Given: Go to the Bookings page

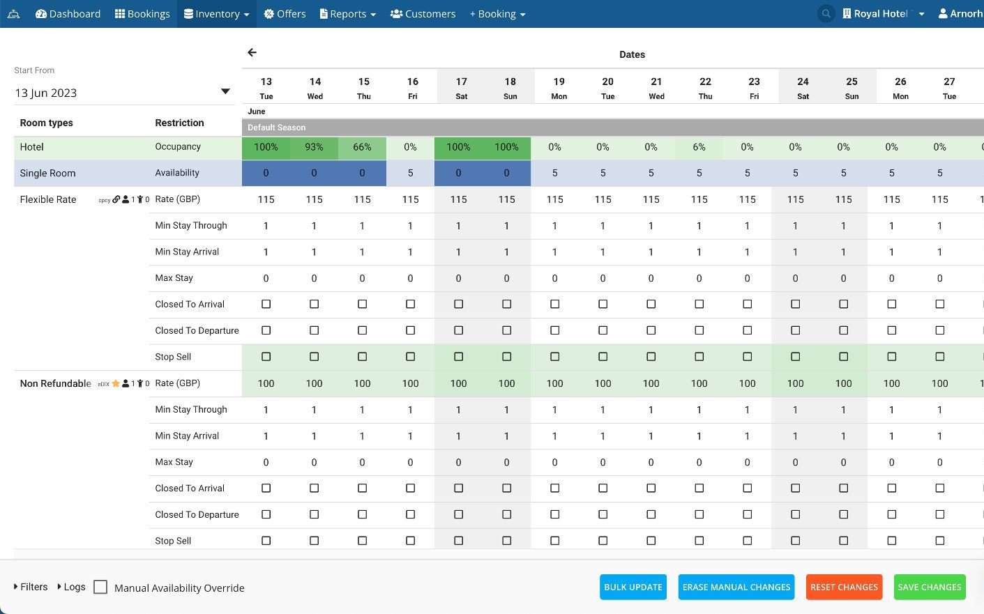Looking at the screenshot, I should point(142,14).
